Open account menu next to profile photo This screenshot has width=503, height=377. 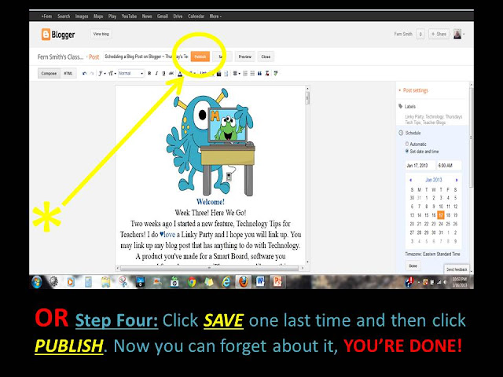click(464, 34)
